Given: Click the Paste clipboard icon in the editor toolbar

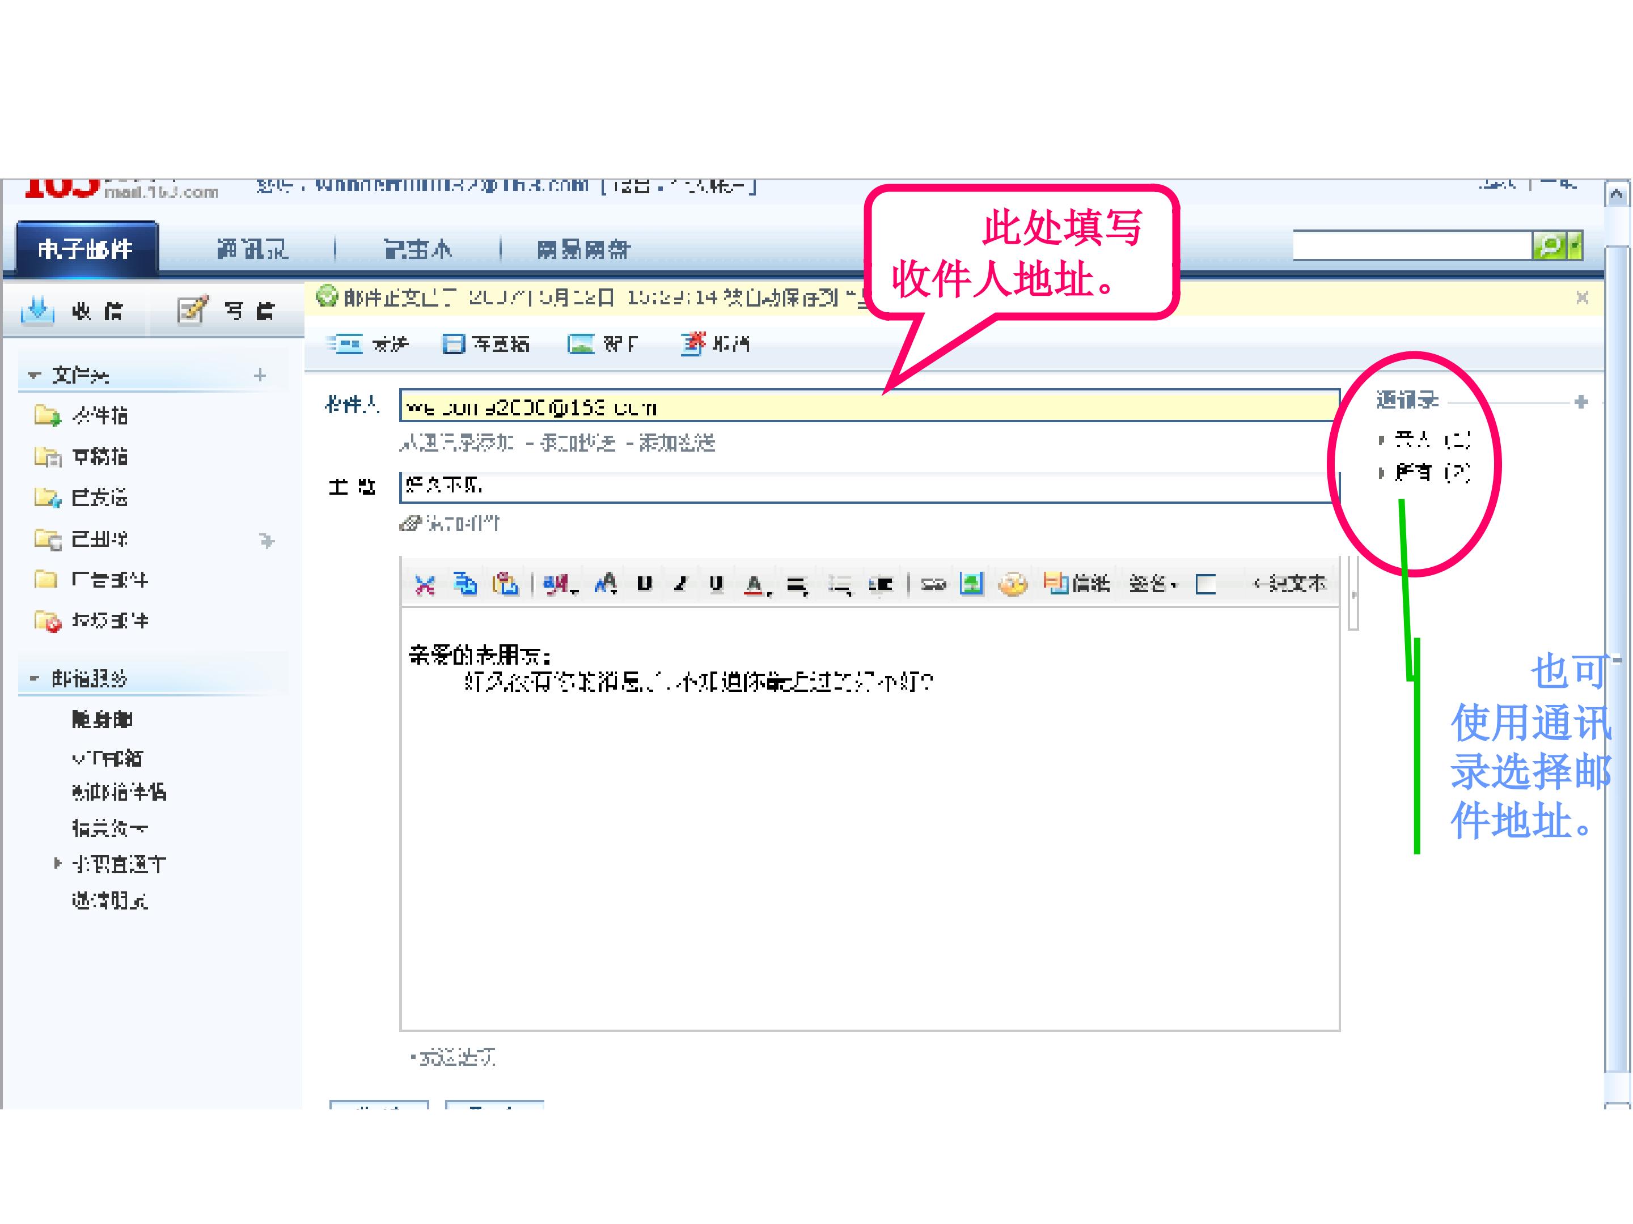Looking at the screenshot, I should (506, 584).
